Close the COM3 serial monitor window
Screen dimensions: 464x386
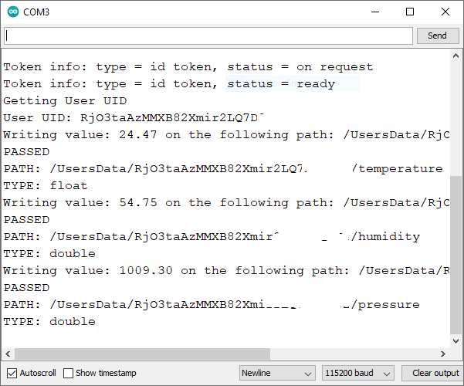[445, 12]
